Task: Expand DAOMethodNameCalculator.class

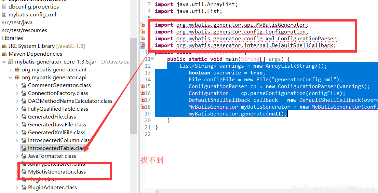Action: [17, 101]
